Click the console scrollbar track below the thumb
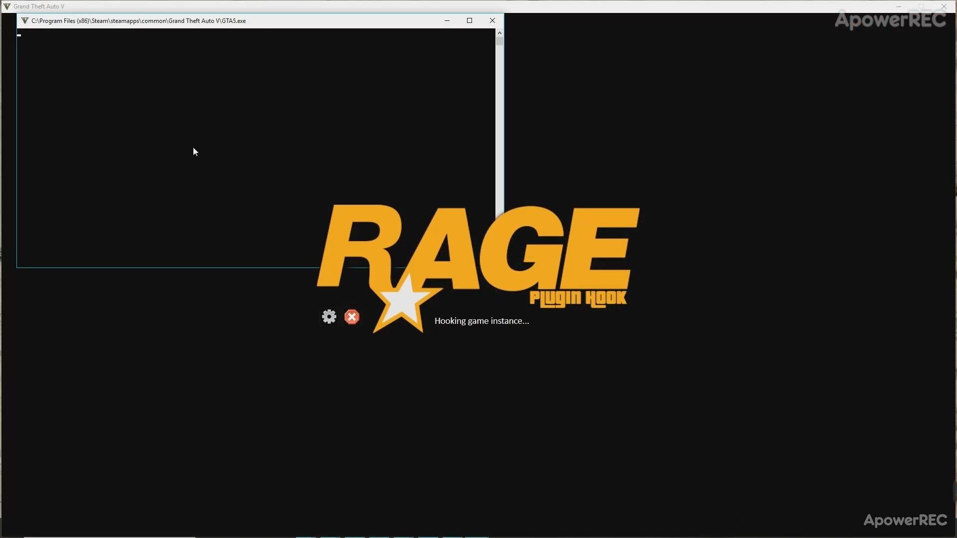 coord(499,125)
